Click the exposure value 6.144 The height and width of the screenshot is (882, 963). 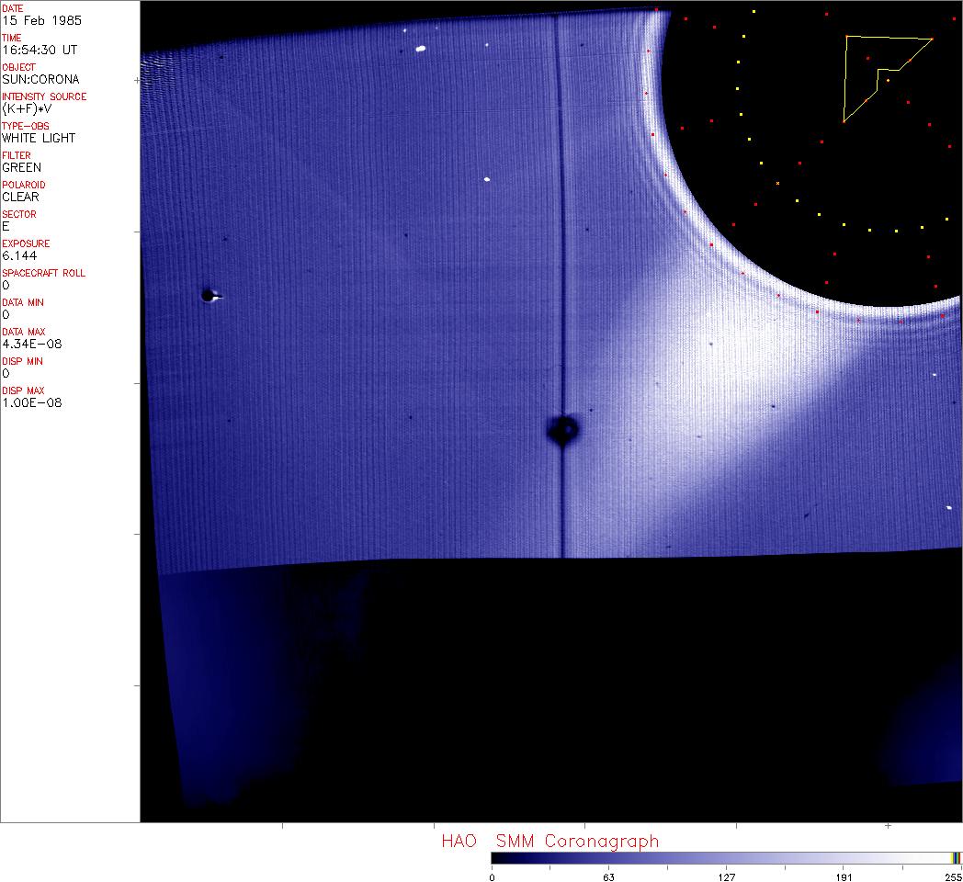(19, 255)
